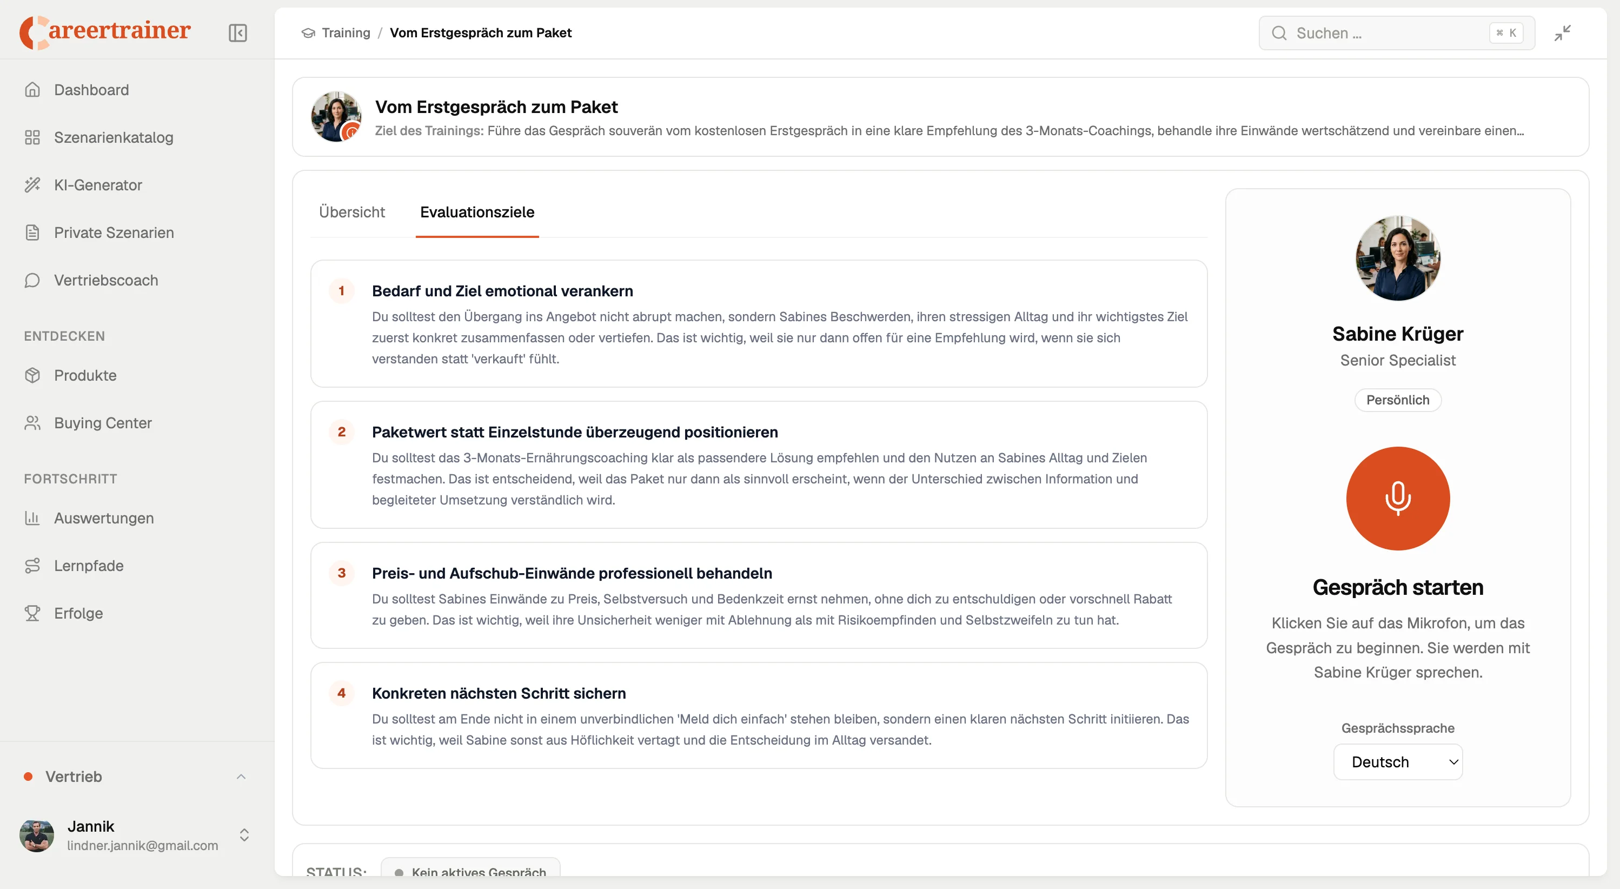Click the KI-Generator magic wand icon
This screenshot has height=889, width=1620.
tap(32, 185)
